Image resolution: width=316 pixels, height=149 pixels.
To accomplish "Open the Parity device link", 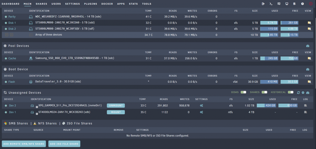I will [12, 17].
